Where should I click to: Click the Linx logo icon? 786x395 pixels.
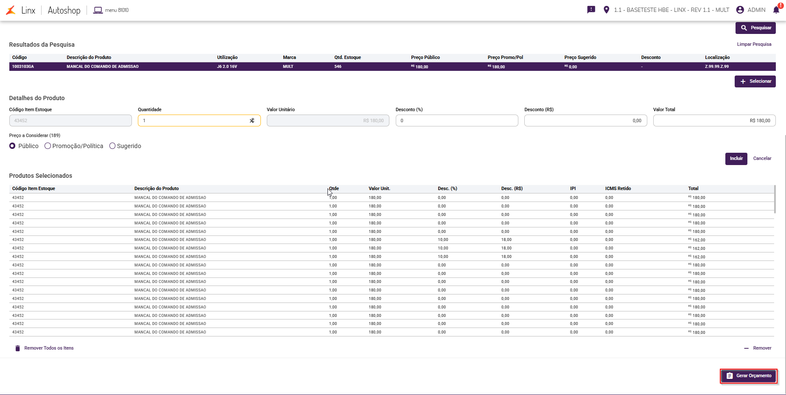coord(11,10)
